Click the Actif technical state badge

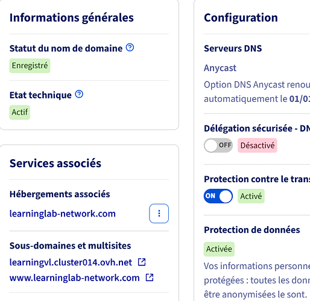click(x=20, y=112)
